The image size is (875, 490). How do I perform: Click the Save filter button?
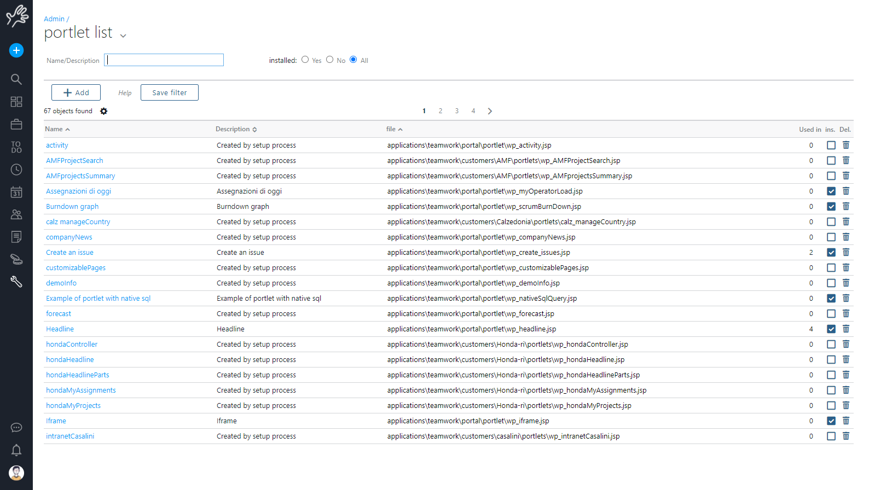click(170, 92)
